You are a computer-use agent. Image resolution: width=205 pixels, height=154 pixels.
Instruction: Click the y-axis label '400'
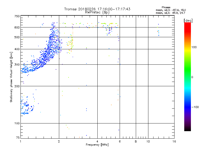(17, 49)
